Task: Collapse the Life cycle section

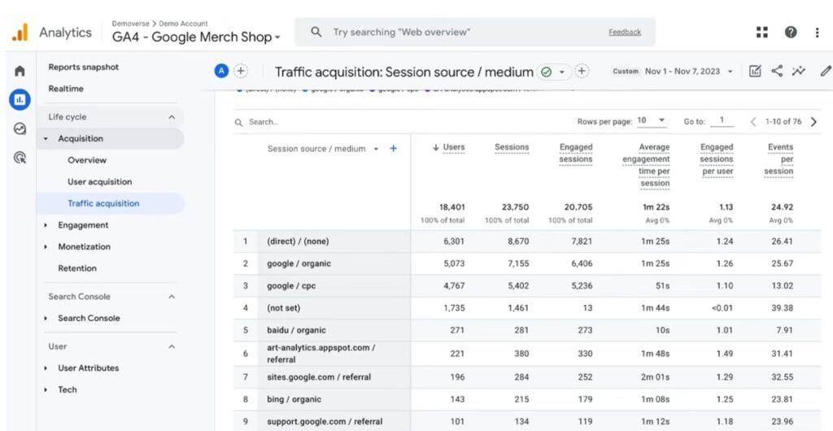Action: (x=172, y=117)
